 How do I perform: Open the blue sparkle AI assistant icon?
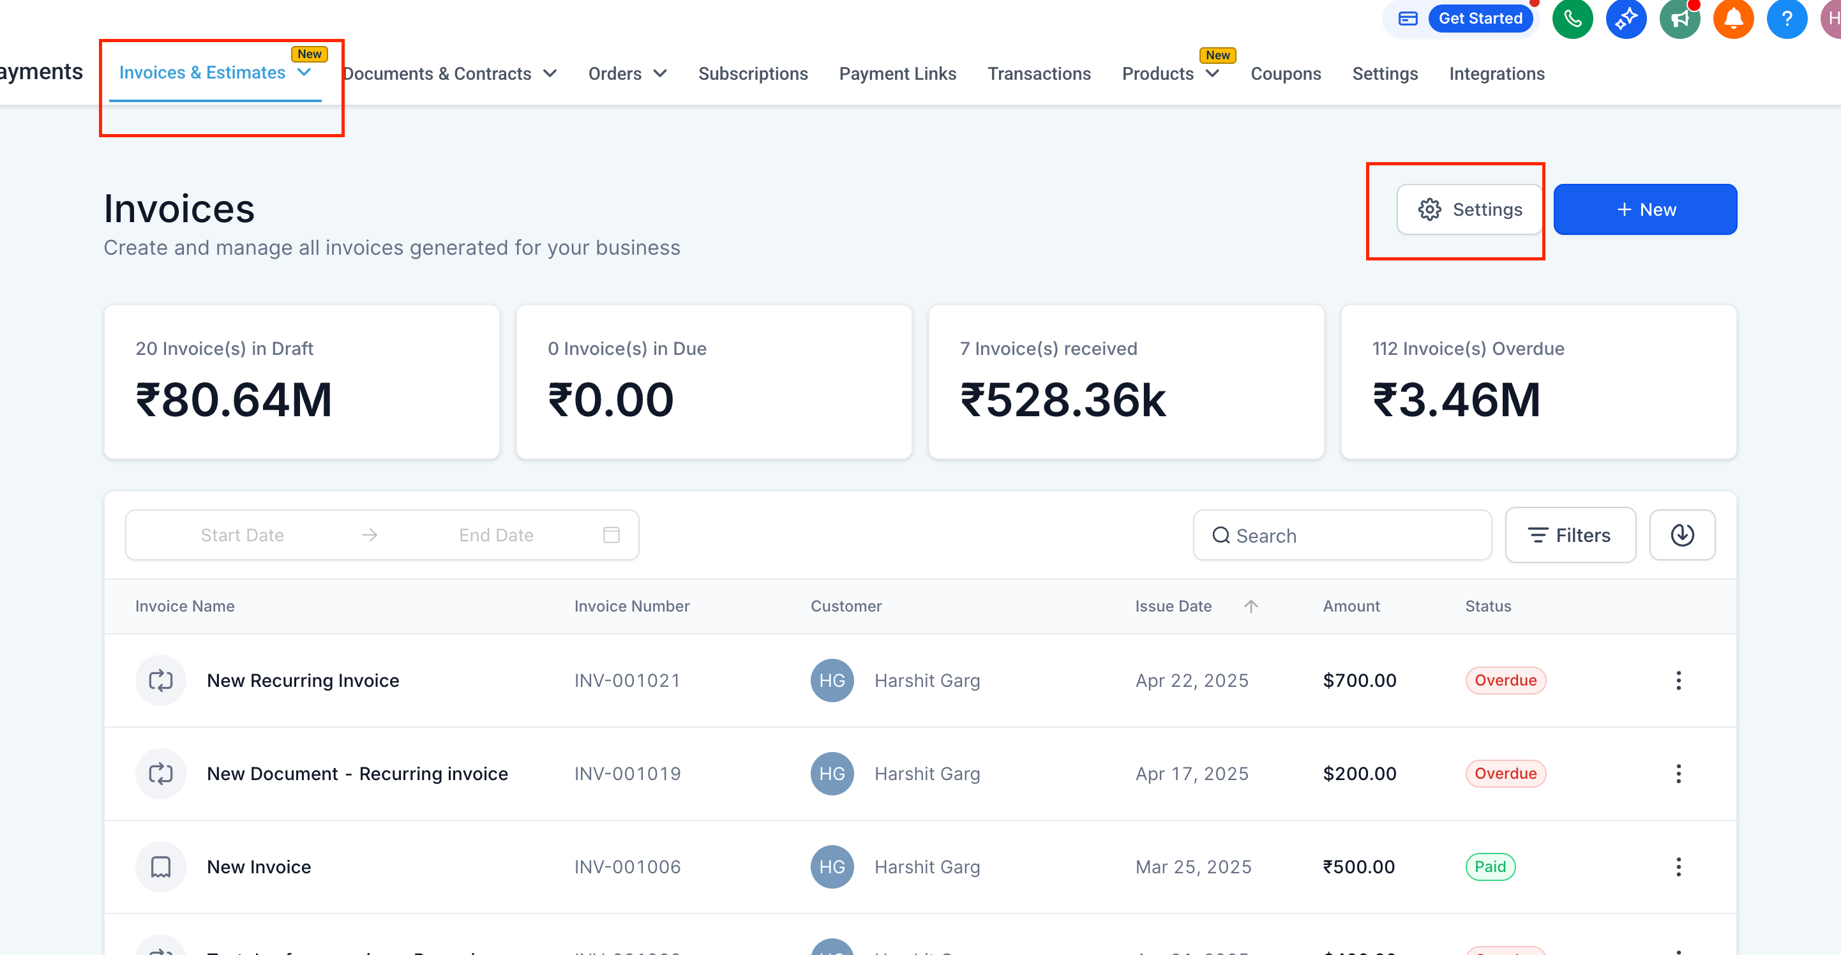click(x=1626, y=19)
